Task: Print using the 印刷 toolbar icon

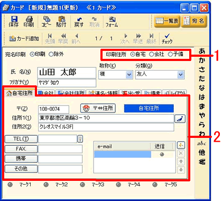Action: coord(29,22)
